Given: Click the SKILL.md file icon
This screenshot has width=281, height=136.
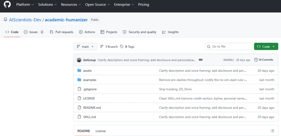Looking at the screenshot, I should point(79,117).
